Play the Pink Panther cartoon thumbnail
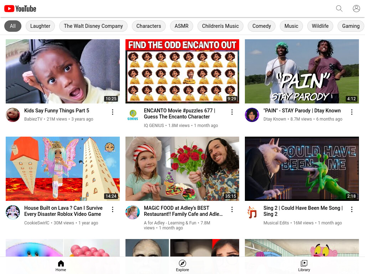 (x=302, y=248)
